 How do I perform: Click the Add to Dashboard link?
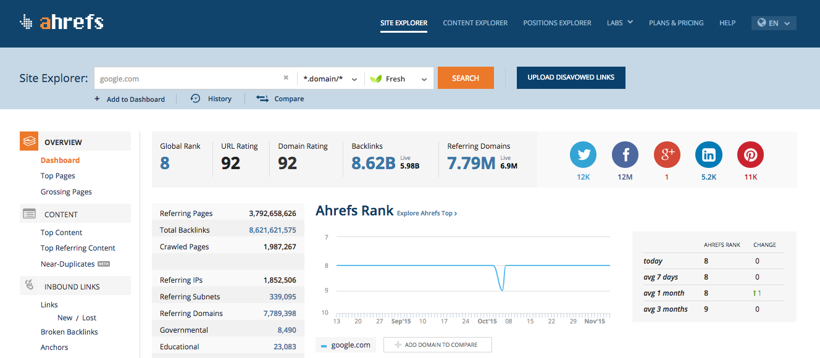pos(136,99)
